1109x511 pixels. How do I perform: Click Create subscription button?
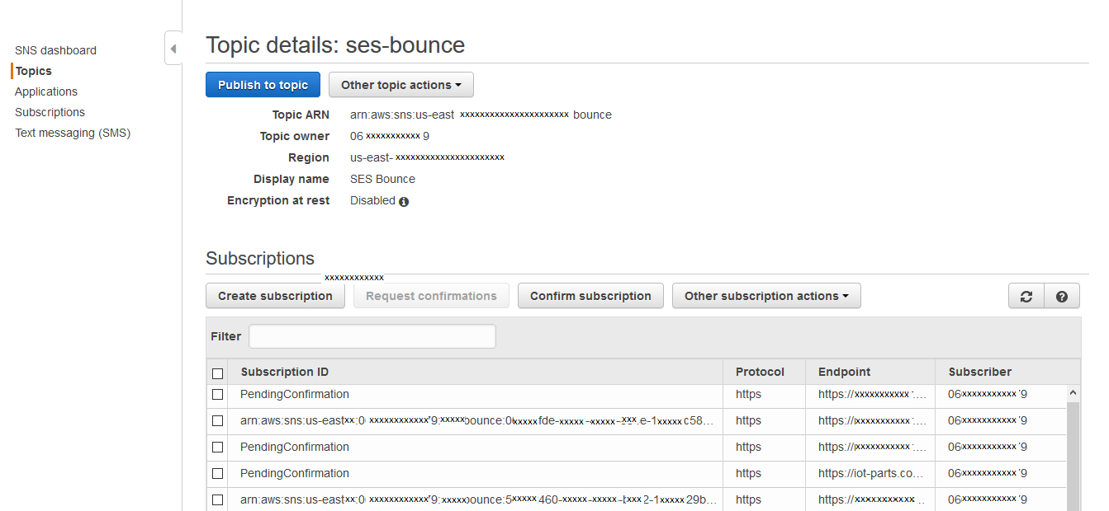coord(275,297)
